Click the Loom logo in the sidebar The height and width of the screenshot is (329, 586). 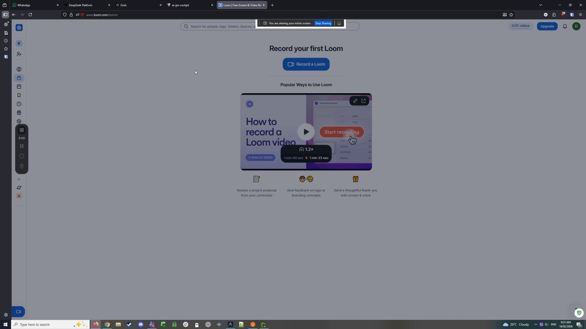click(x=19, y=27)
